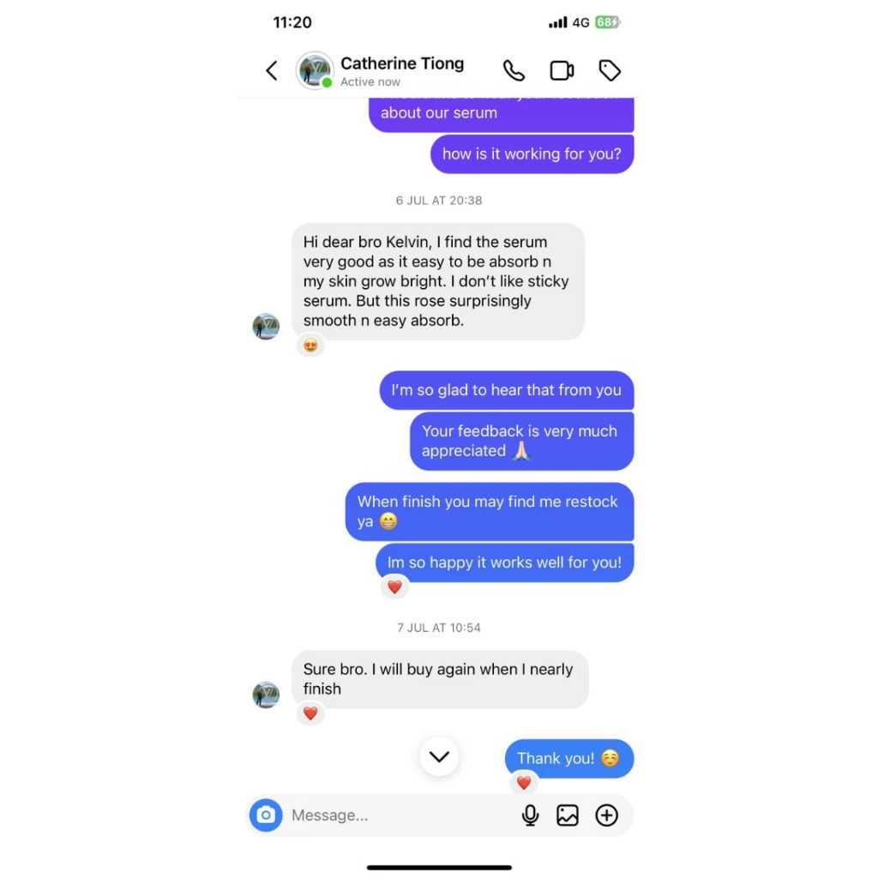Select the 'how is it working for you?' bubble

532,154
